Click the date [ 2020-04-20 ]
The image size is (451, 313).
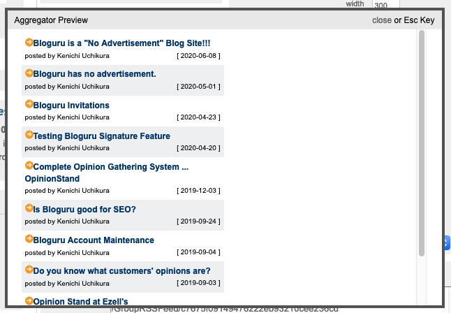click(198, 148)
